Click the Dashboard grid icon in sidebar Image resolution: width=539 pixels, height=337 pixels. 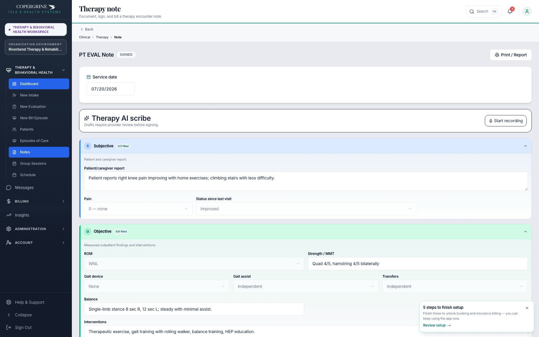tap(14, 84)
